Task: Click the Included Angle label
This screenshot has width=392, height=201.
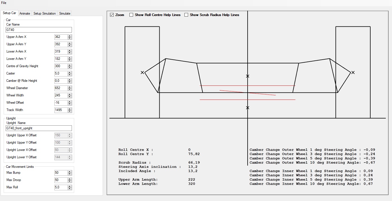Action: [137, 171]
